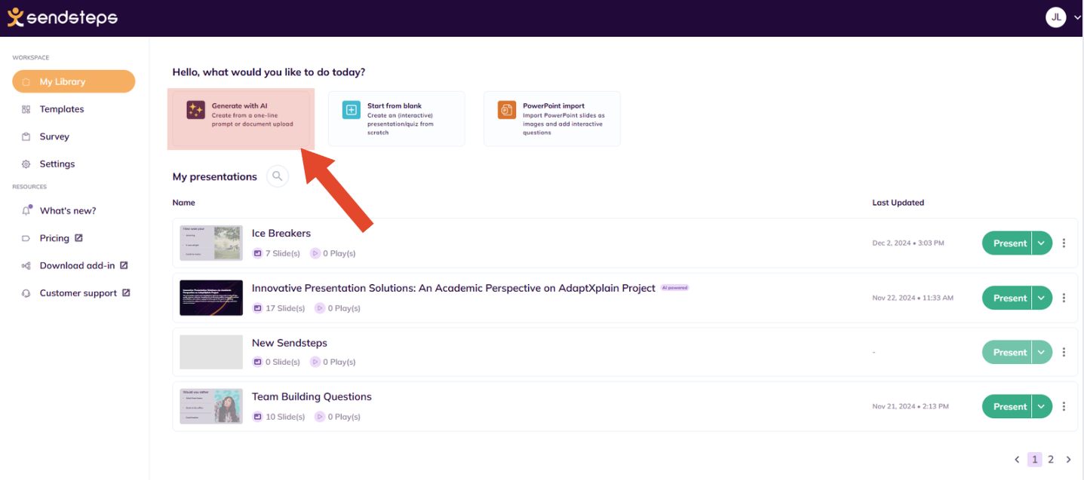Open more options for Innovative Presentation Solutions

pyautogui.click(x=1064, y=298)
